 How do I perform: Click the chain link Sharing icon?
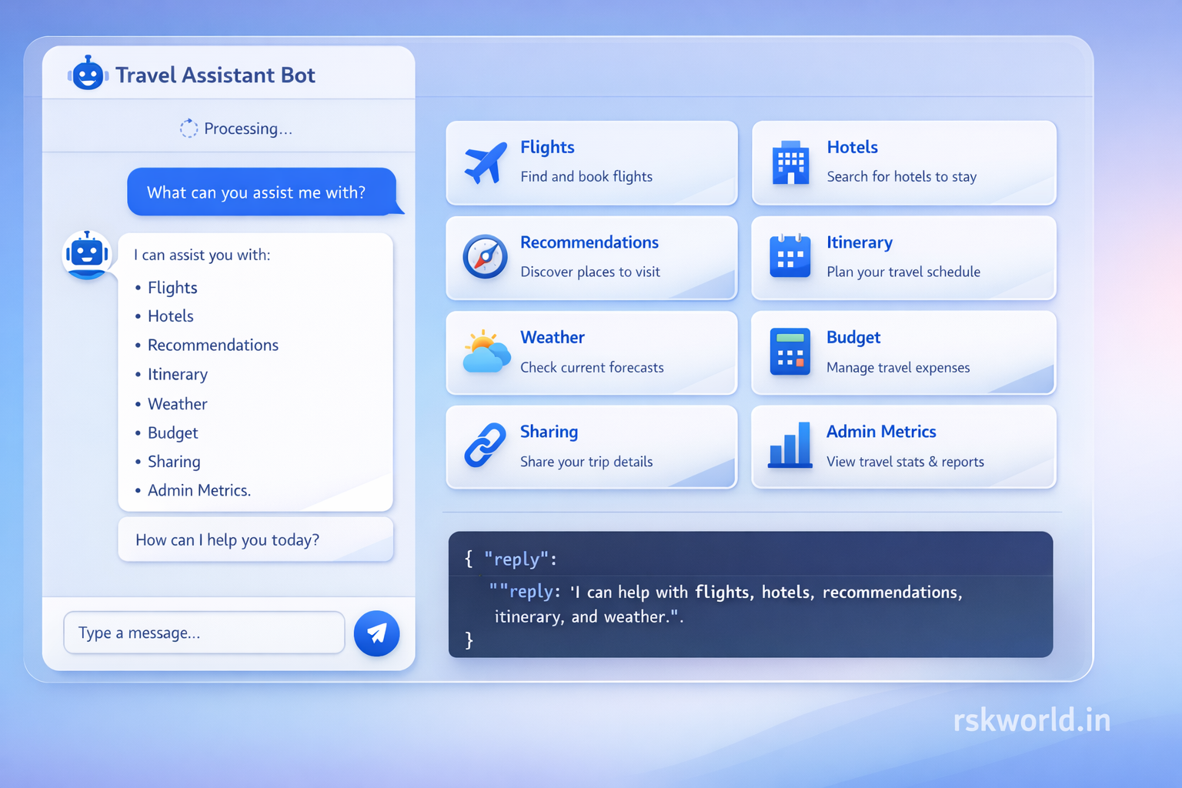[x=485, y=446]
